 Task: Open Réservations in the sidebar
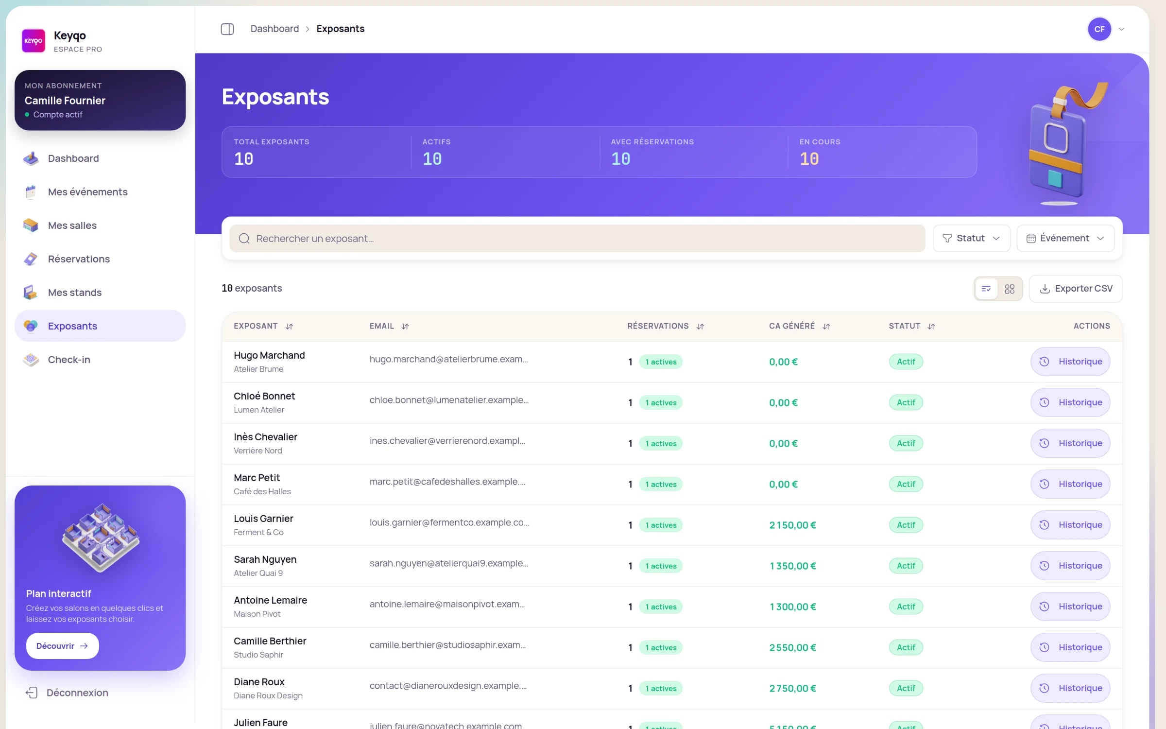[x=100, y=259]
